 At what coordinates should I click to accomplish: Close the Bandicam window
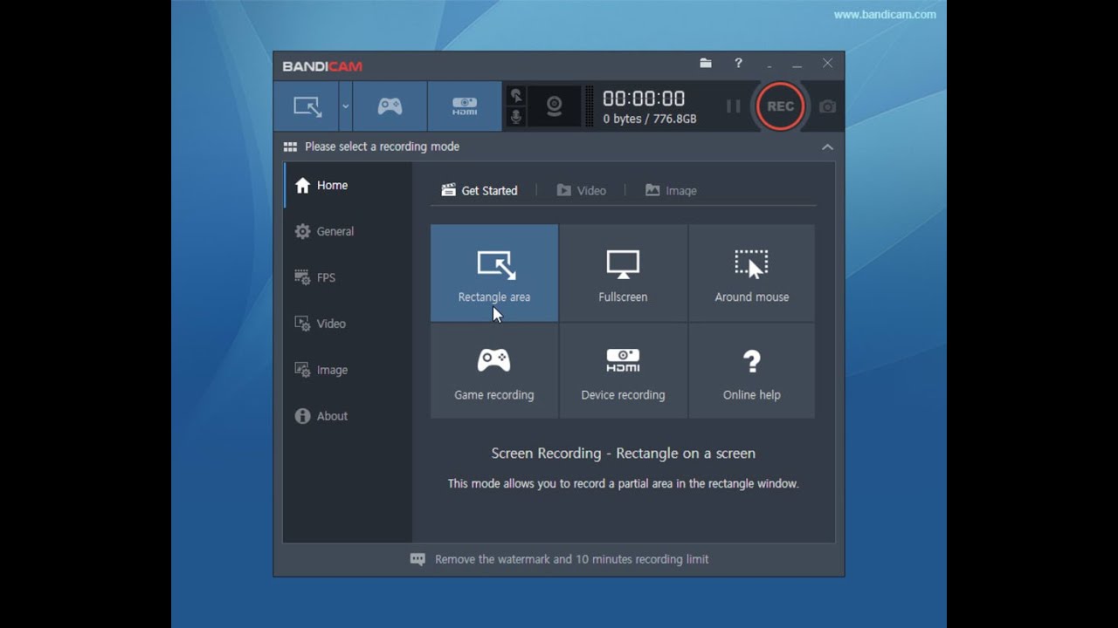tap(828, 64)
